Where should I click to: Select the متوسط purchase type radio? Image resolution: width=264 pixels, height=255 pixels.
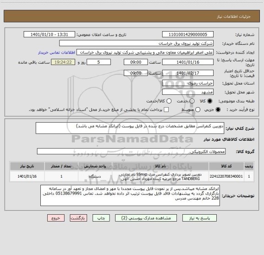click(x=198, y=110)
